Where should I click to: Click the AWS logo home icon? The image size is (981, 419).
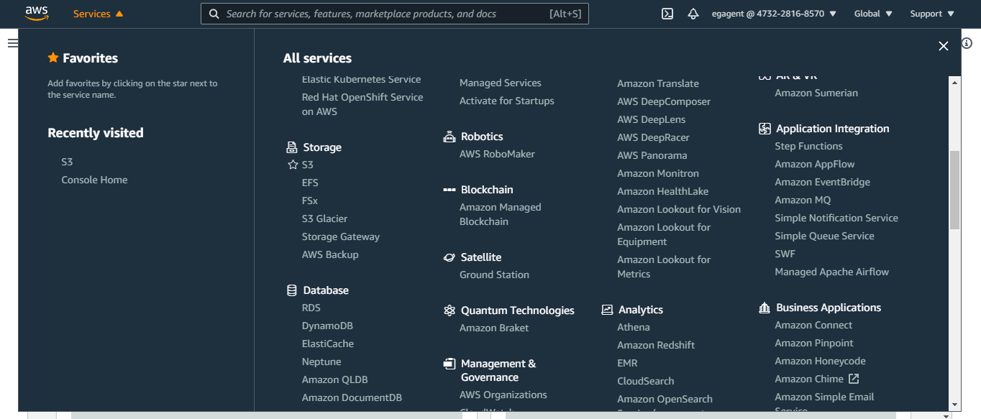(x=37, y=13)
